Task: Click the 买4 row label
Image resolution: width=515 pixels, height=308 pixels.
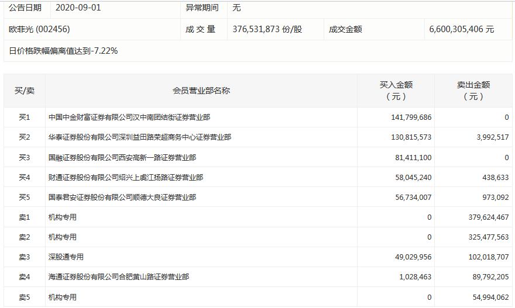Action: [25, 178]
